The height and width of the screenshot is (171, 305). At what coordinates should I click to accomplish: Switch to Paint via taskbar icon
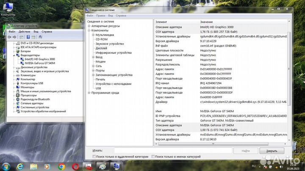point(103,167)
